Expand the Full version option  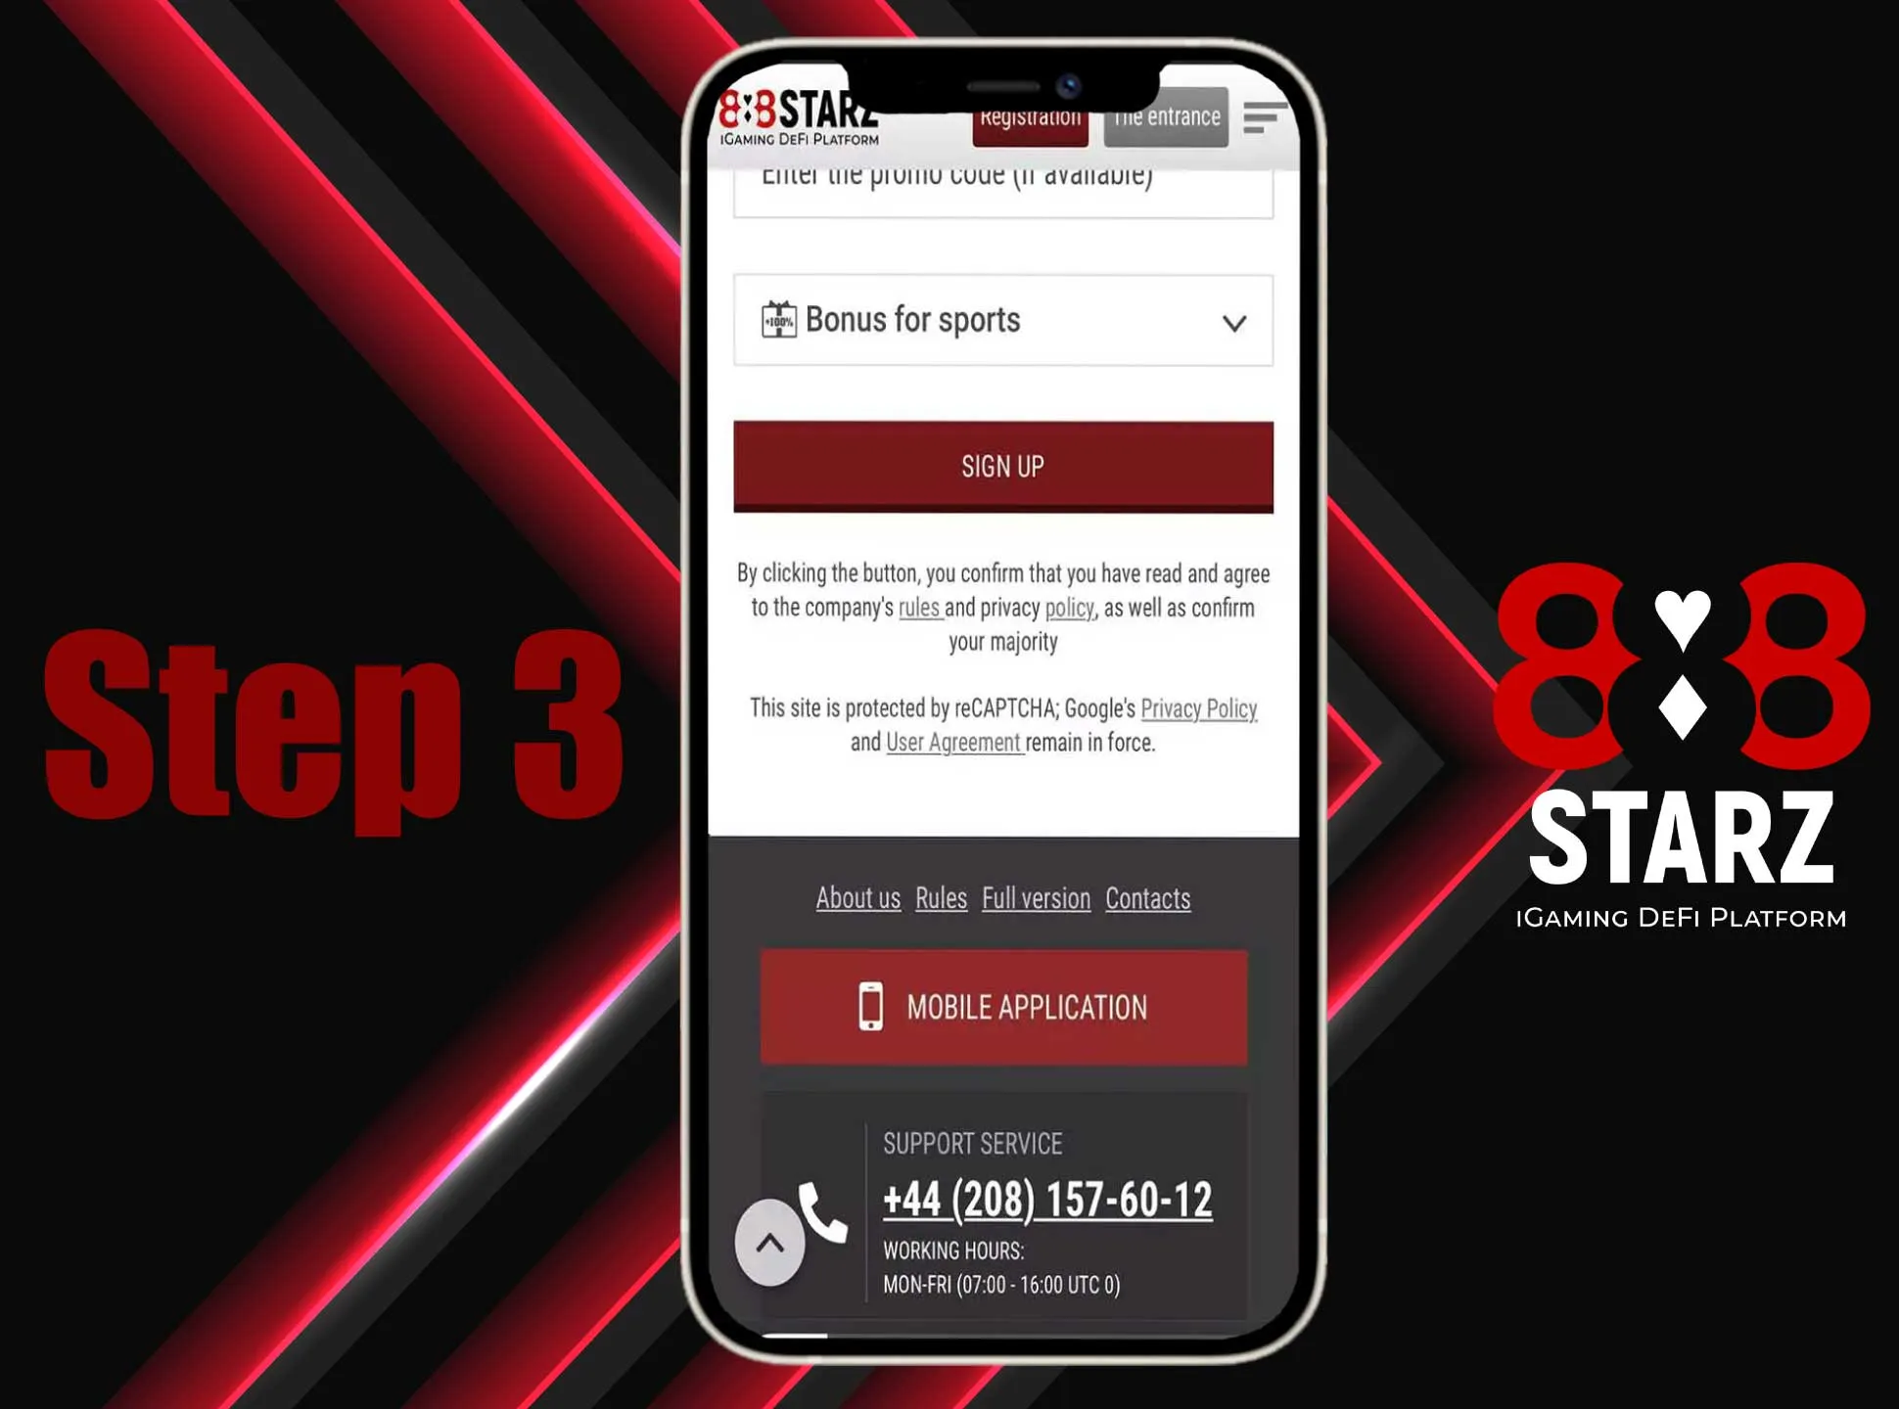coord(1036,898)
